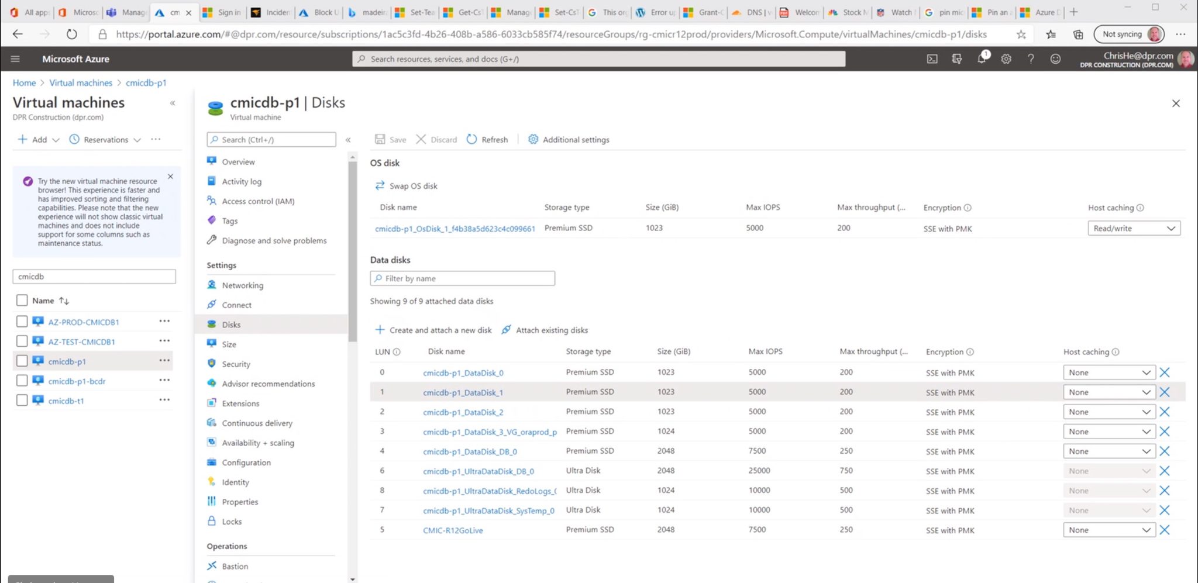Click the Filter by name field
Viewport: 1198px width, 583px height.
462,278
